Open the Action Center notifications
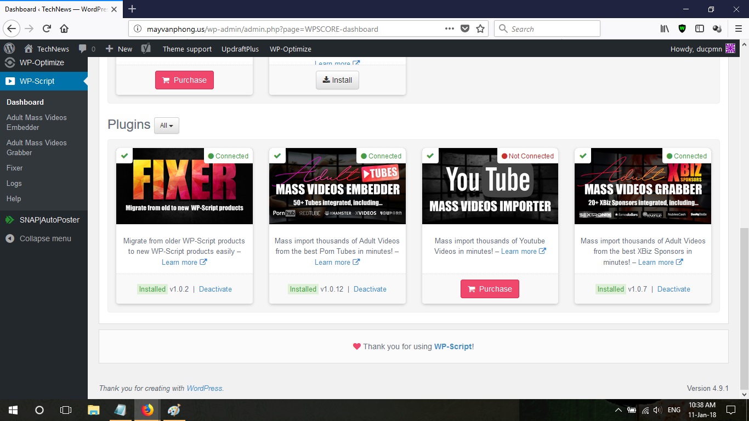The width and height of the screenshot is (749, 421). [730, 410]
